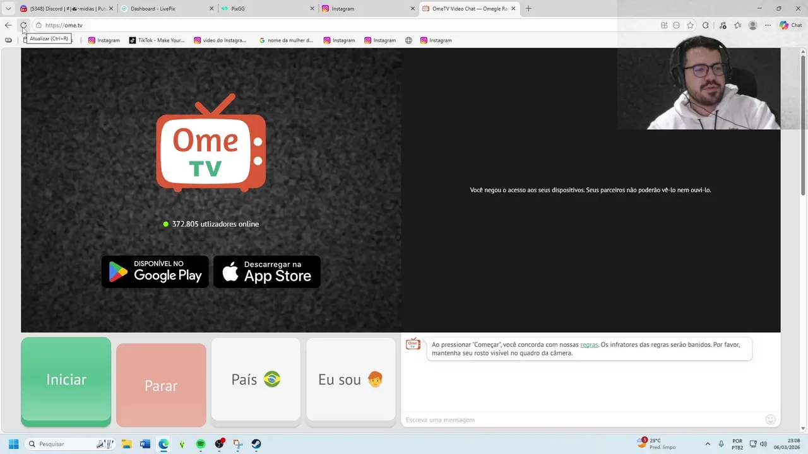The height and width of the screenshot is (454, 808).
Task: Open the media control music-note icon
Action: (x=723, y=25)
